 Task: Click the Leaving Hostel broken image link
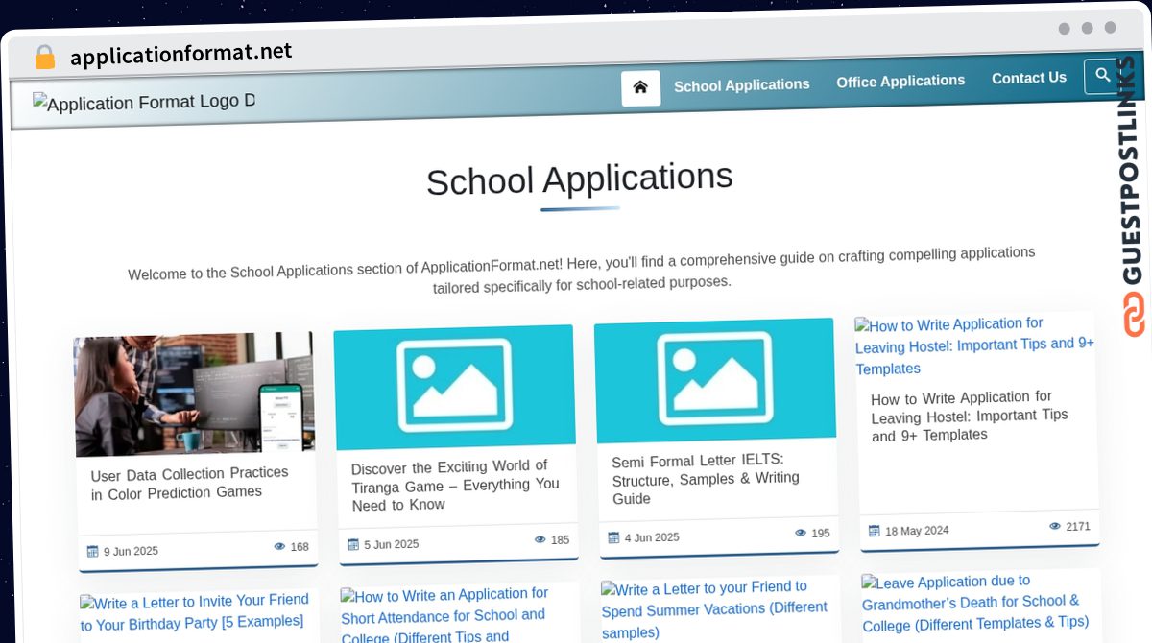coord(974,346)
